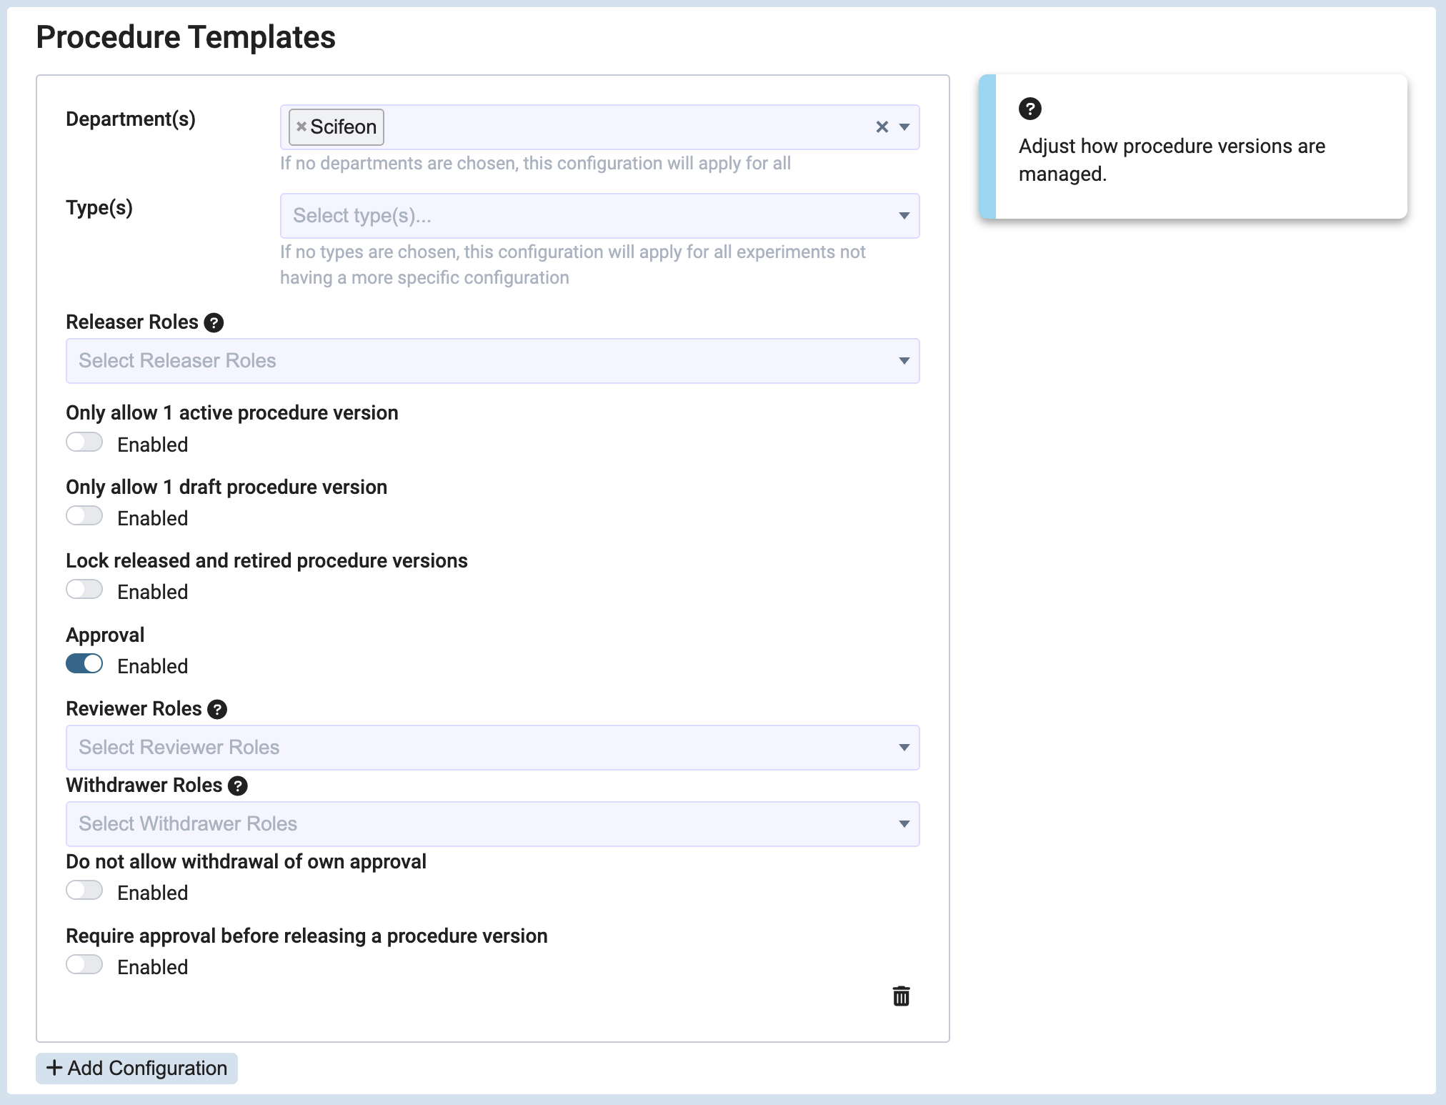Clear all selected departments

coord(882,127)
